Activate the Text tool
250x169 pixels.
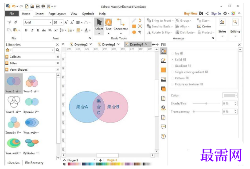pos(109,26)
